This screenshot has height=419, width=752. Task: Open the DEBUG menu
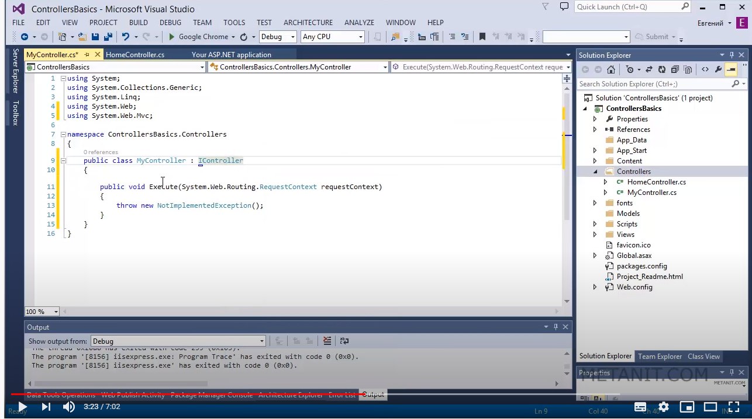tap(170, 22)
